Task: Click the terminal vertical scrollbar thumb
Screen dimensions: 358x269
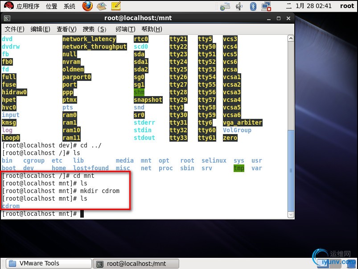Action: click(291, 171)
